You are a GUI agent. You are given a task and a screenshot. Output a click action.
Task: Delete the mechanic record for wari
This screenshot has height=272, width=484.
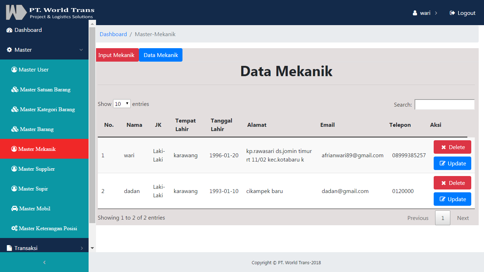pos(452,147)
